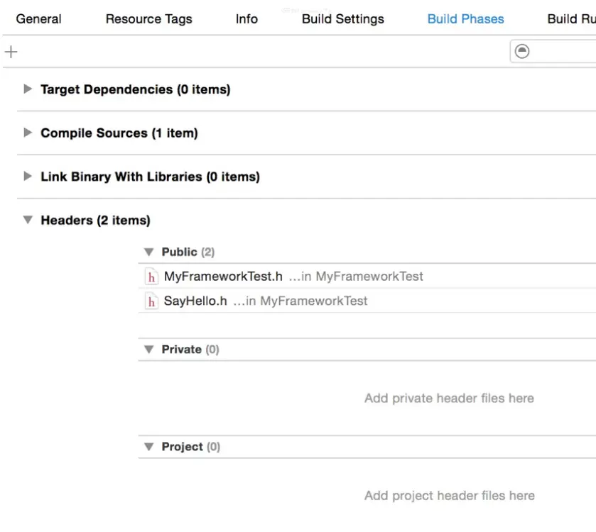596x532 pixels.
Task: Collapse the Private headers group
Action: pyautogui.click(x=149, y=349)
